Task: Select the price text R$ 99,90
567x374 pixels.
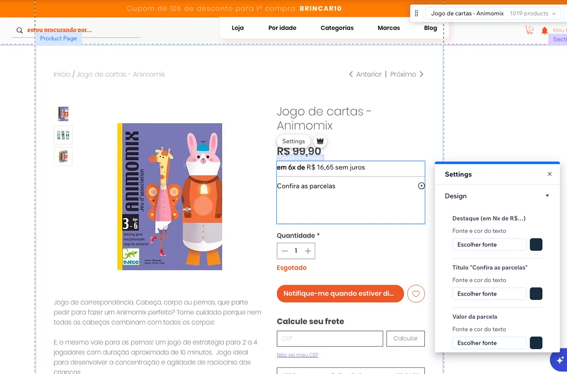Action: click(x=299, y=152)
